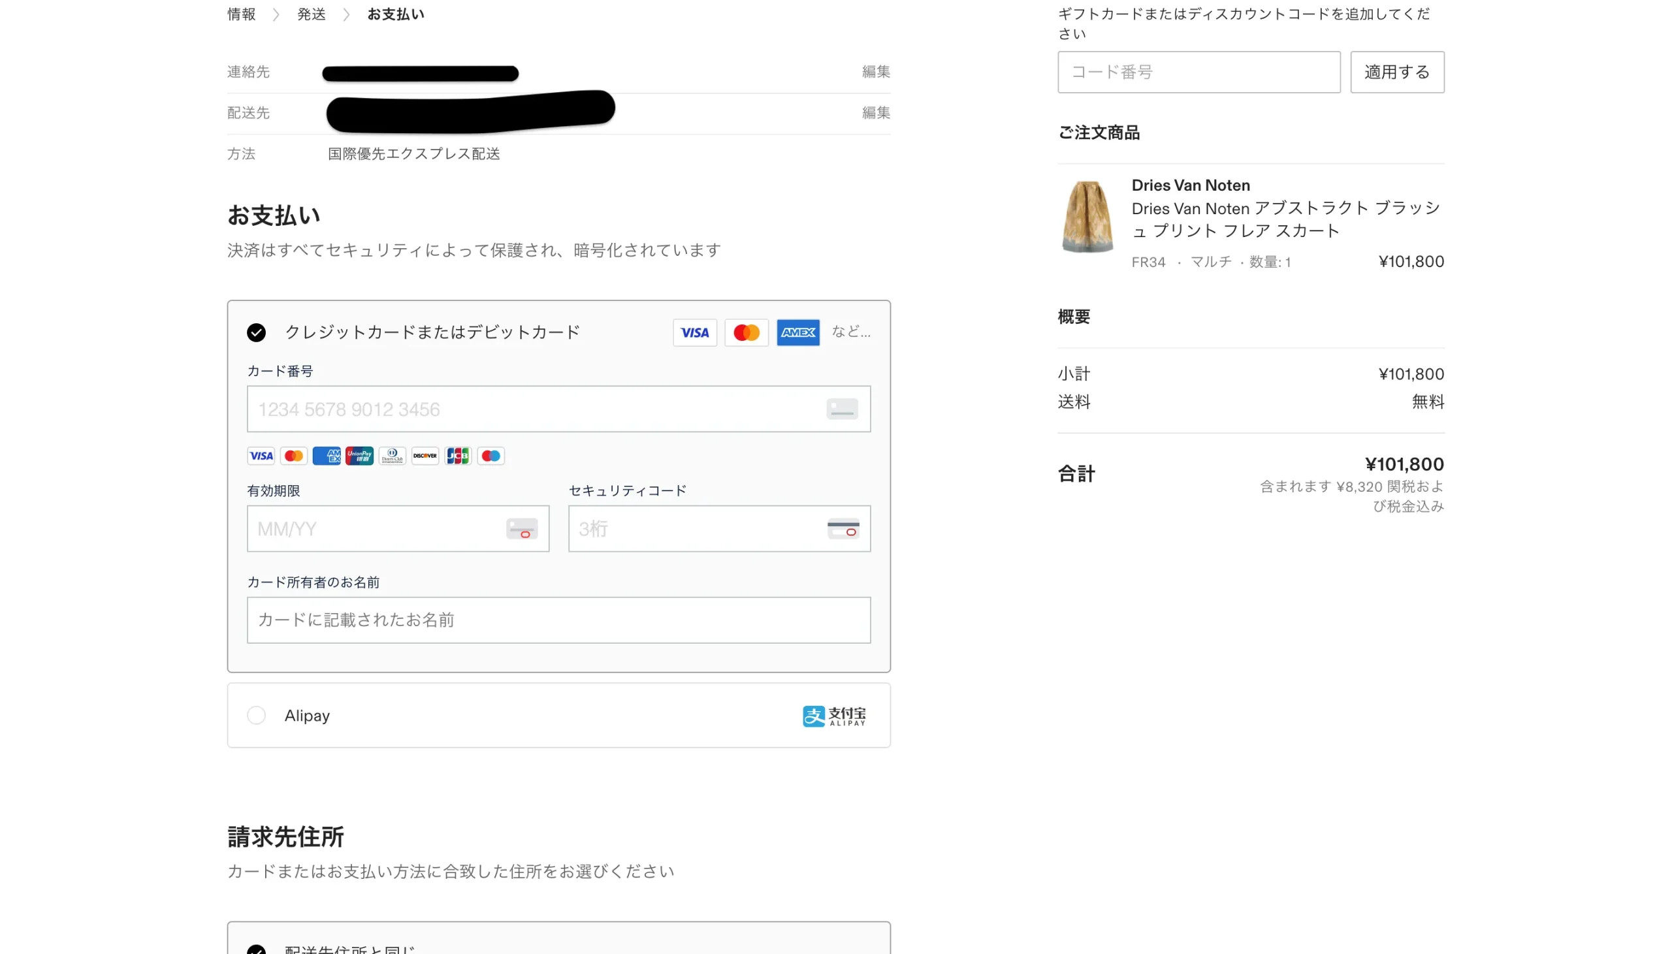Click the Discover icon below the card number field
This screenshot has width=1672, height=954.
click(425, 455)
